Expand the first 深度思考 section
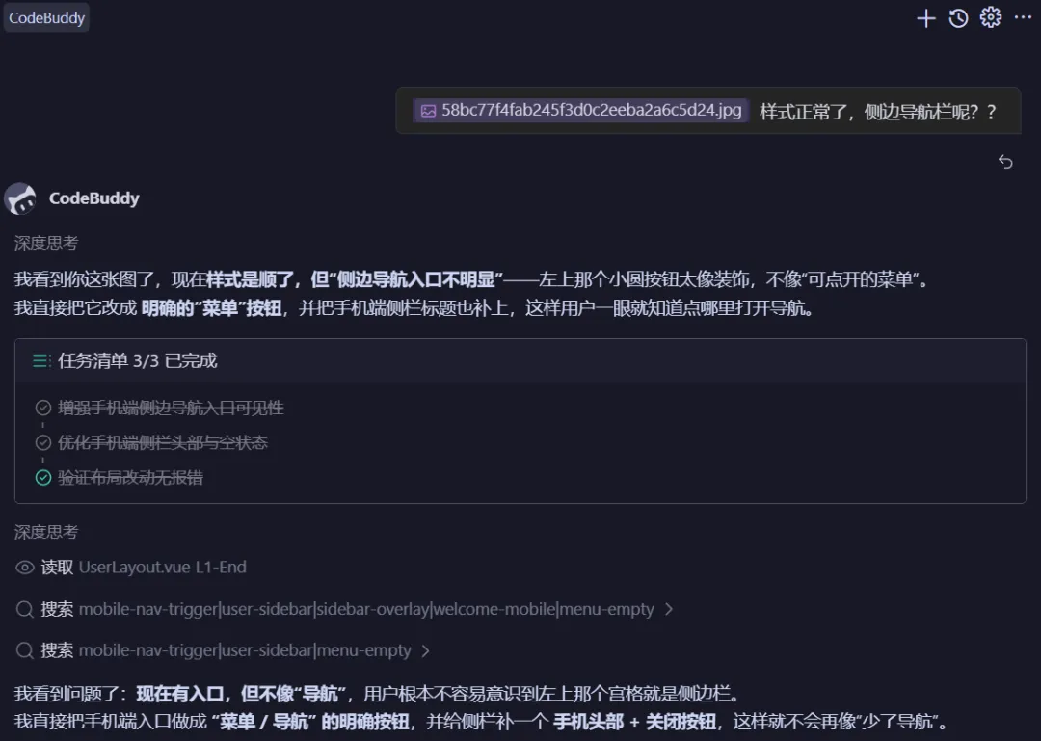The height and width of the screenshot is (741, 1041). tap(46, 243)
